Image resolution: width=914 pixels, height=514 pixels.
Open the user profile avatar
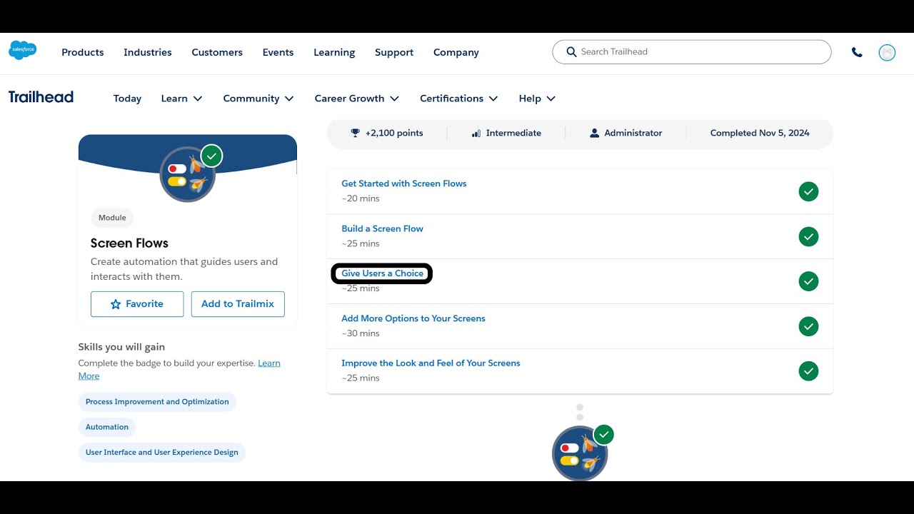pyautogui.click(x=887, y=52)
